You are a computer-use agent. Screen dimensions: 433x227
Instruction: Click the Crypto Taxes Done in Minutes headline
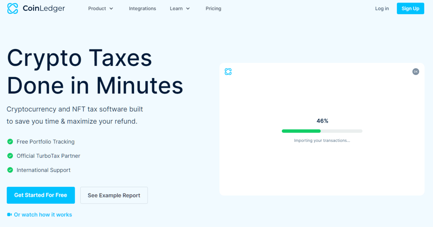click(x=95, y=71)
